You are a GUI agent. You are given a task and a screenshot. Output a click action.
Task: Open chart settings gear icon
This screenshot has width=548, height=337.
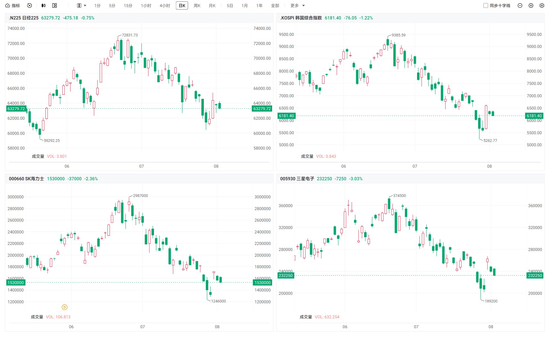point(542,5)
